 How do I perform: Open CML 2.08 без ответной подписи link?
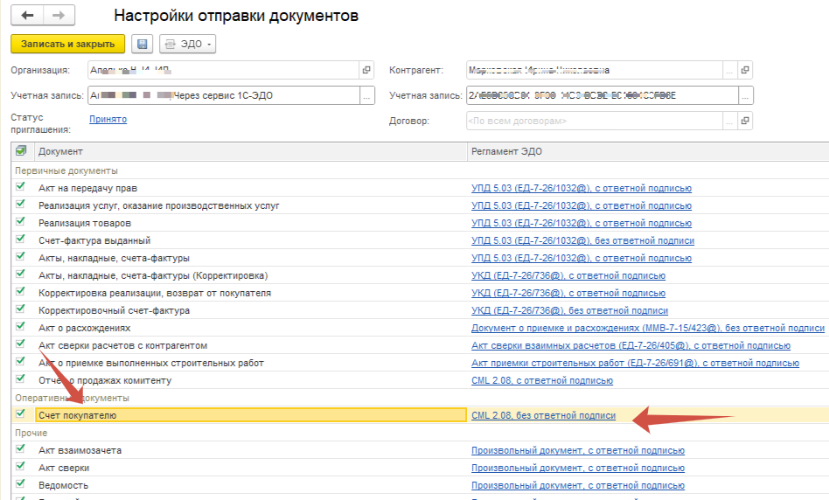tap(543, 415)
